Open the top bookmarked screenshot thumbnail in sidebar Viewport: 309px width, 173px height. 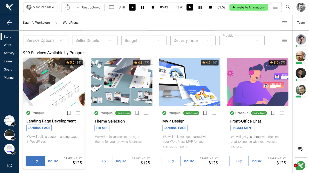pos(9,120)
